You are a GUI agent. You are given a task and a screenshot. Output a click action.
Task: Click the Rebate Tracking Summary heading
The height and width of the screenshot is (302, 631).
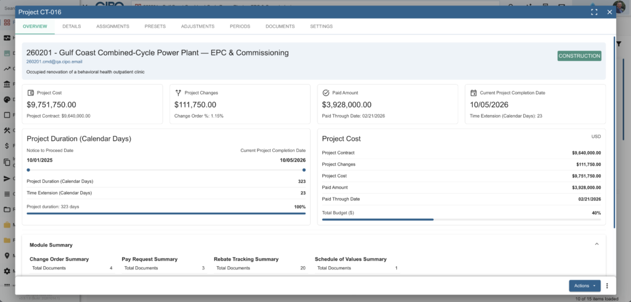246,260
